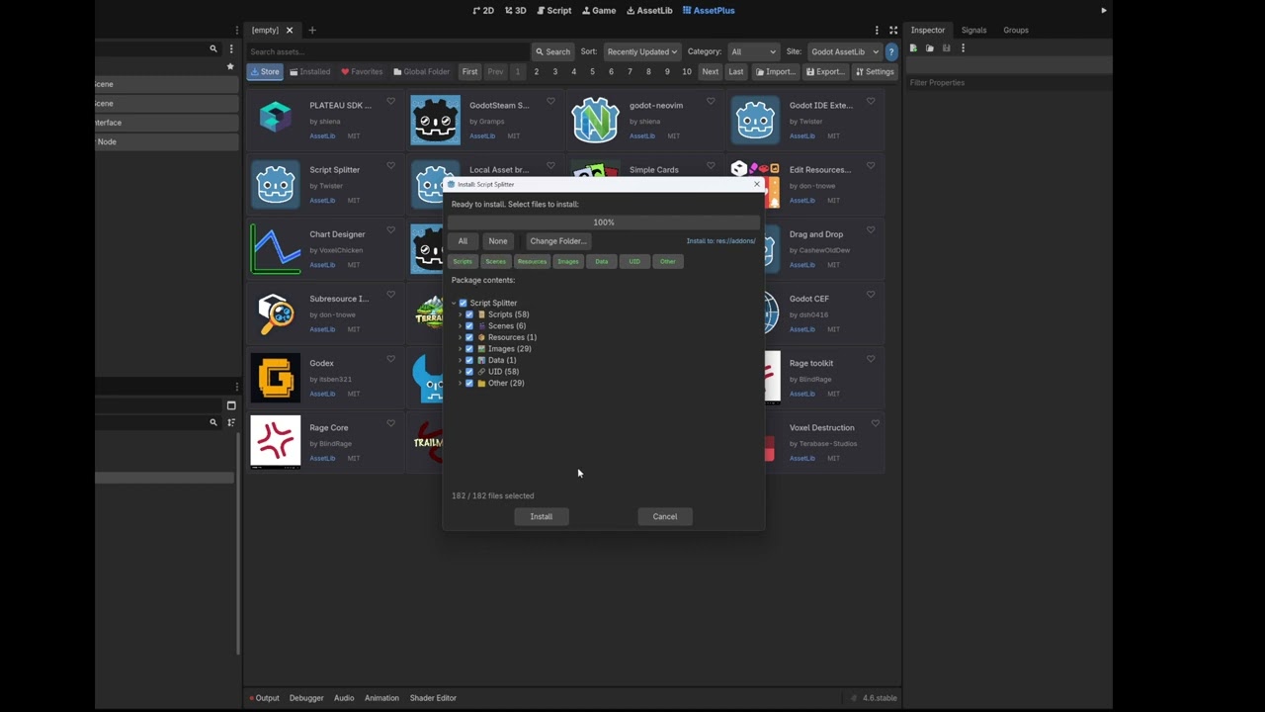This screenshot has height=712, width=1265.
Task: Jump to the Last page
Action: point(736,71)
